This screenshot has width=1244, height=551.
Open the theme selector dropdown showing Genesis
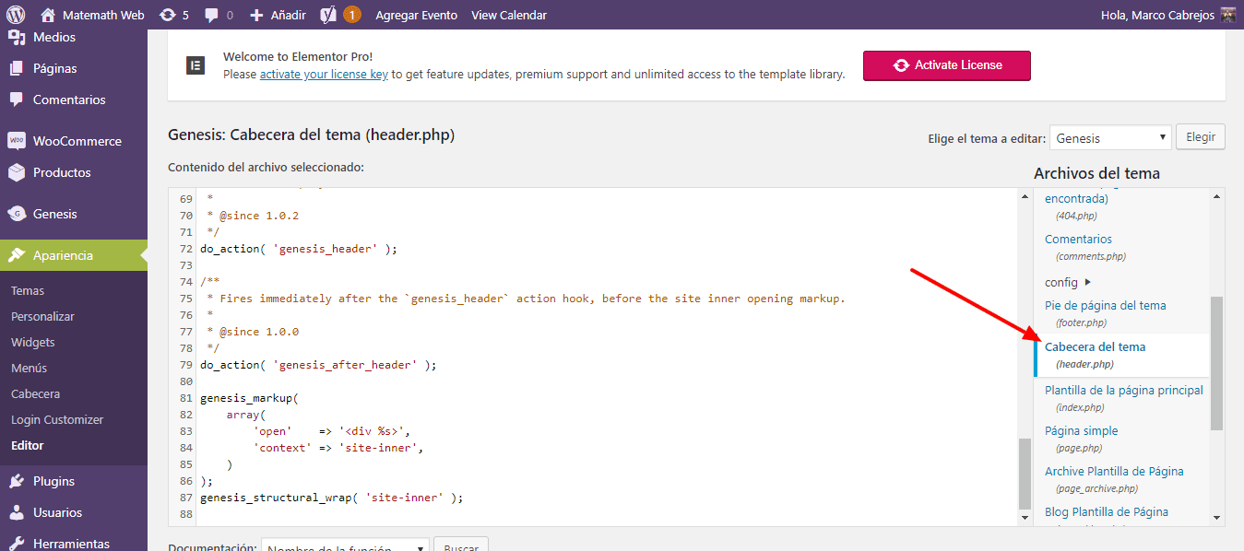(1110, 138)
